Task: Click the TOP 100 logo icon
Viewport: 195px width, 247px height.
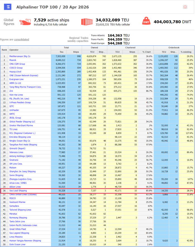Action: (8, 7)
